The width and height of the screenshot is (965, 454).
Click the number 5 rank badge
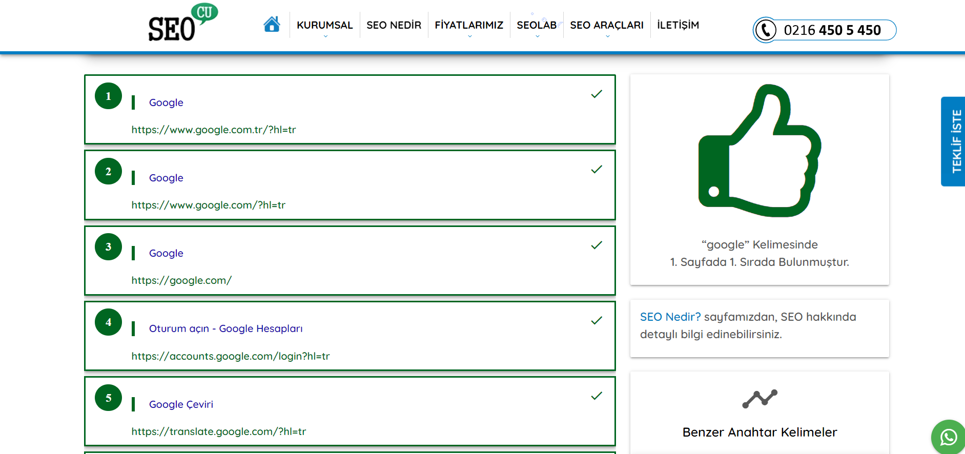(108, 398)
